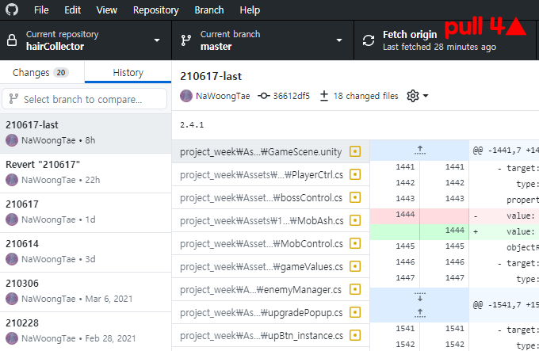Expand diff downward below line 1447
Screen dimensions: 539x351
click(x=420, y=297)
